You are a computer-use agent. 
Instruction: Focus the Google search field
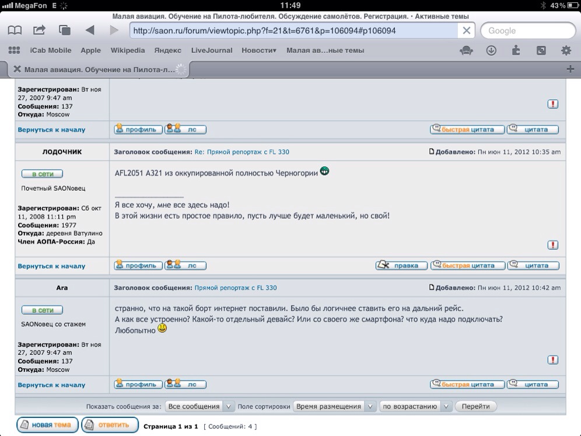click(527, 31)
